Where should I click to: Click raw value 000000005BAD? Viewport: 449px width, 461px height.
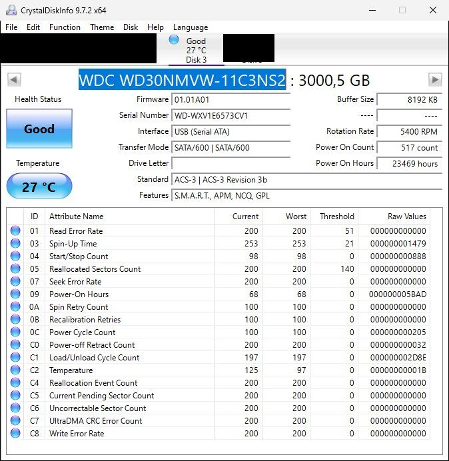[398, 294]
